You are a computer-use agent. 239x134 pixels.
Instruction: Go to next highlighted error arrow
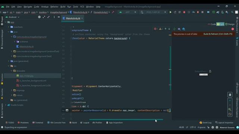click(169, 29)
